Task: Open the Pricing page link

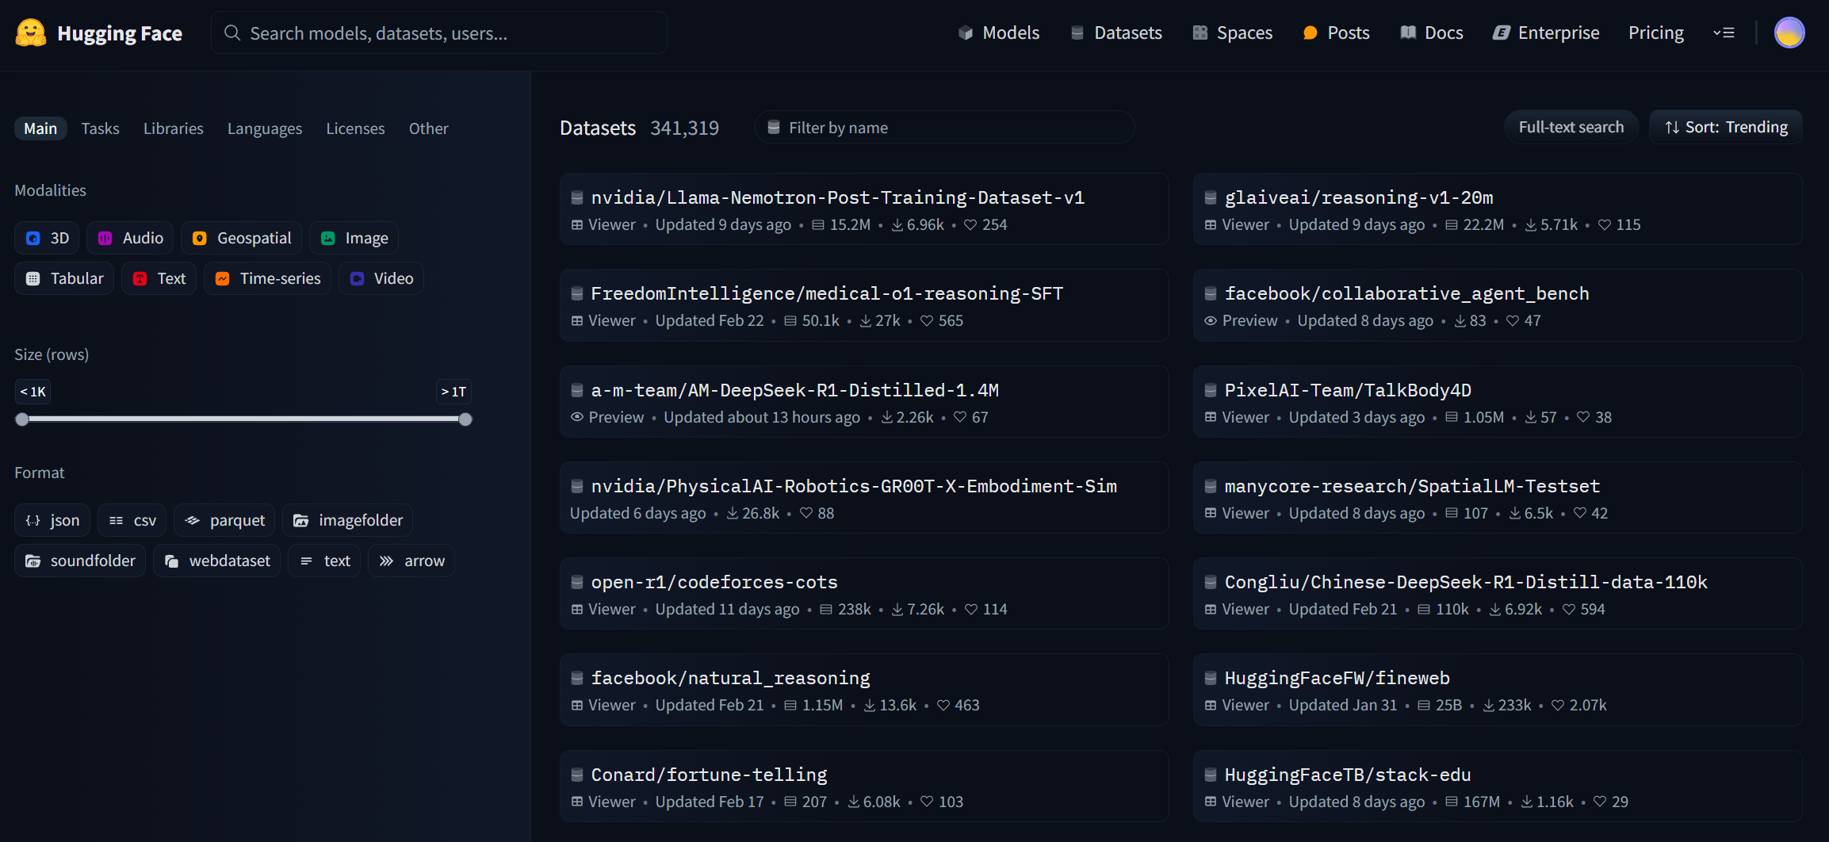Action: [x=1655, y=33]
